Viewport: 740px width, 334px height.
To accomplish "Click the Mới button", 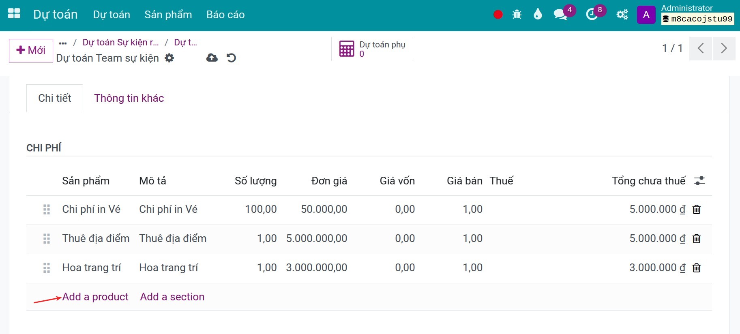I will 31,50.
